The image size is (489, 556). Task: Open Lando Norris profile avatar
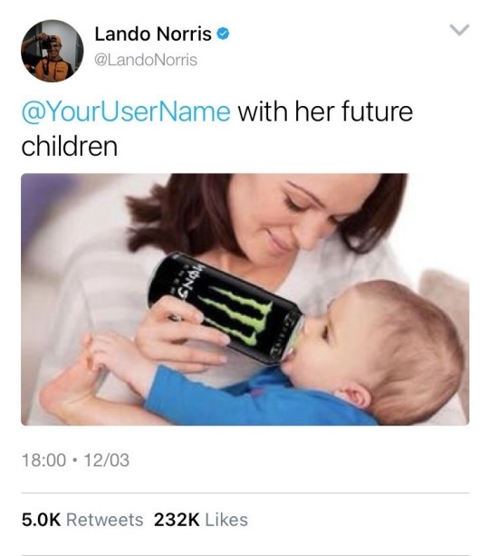(53, 51)
